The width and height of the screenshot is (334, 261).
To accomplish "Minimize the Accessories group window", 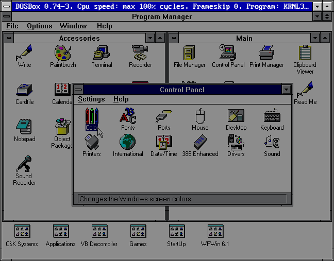I will pyautogui.click(x=150, y=38).
